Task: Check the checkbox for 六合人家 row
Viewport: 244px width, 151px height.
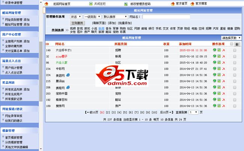Action: [x=235, y=63]
